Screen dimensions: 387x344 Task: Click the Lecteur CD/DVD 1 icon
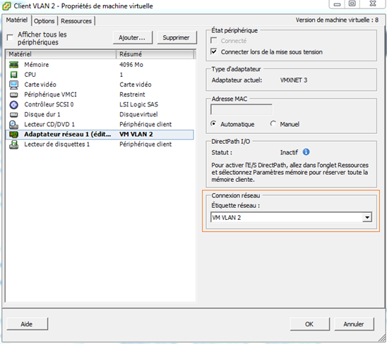[14, 125]
